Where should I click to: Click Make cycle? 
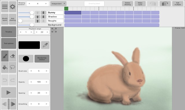tap(140, 4)
